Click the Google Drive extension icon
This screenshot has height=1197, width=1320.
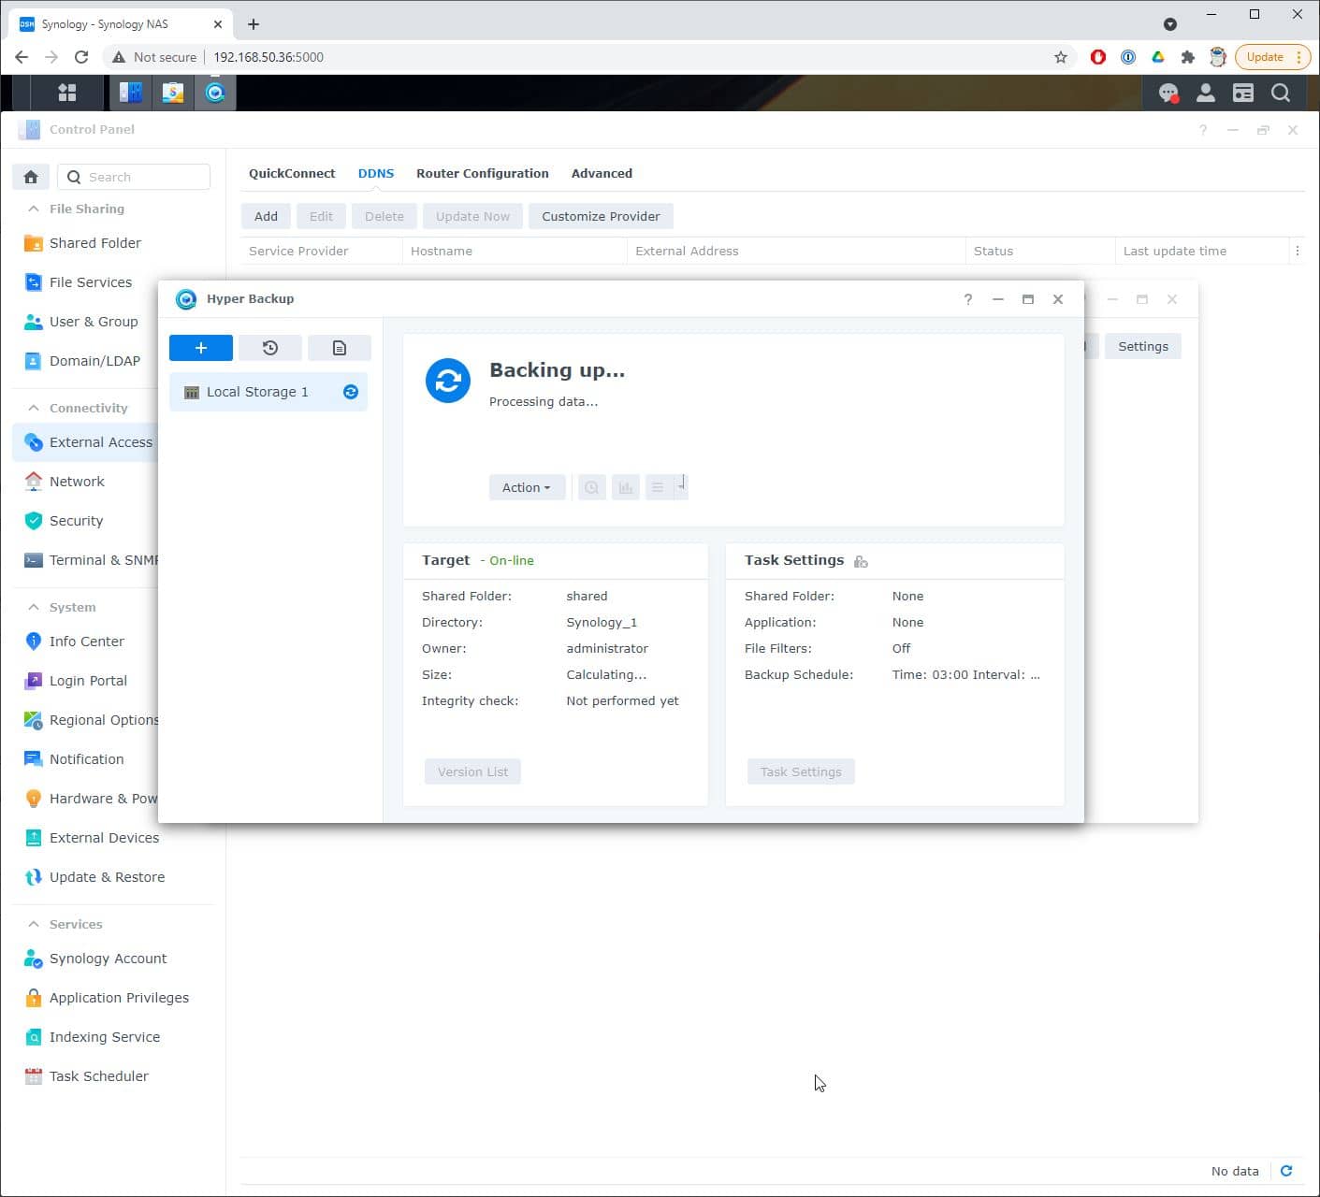coord(1157,57)
